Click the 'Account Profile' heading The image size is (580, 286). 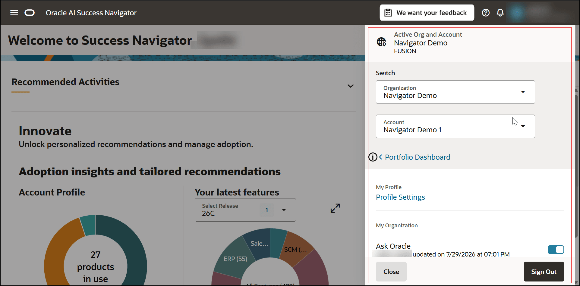tap(52, 192)
